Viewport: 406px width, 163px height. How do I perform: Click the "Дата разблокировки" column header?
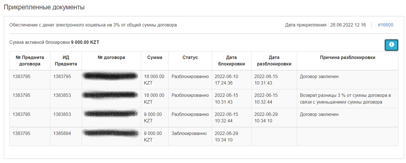pyautogui.click(x=274, y=61)
